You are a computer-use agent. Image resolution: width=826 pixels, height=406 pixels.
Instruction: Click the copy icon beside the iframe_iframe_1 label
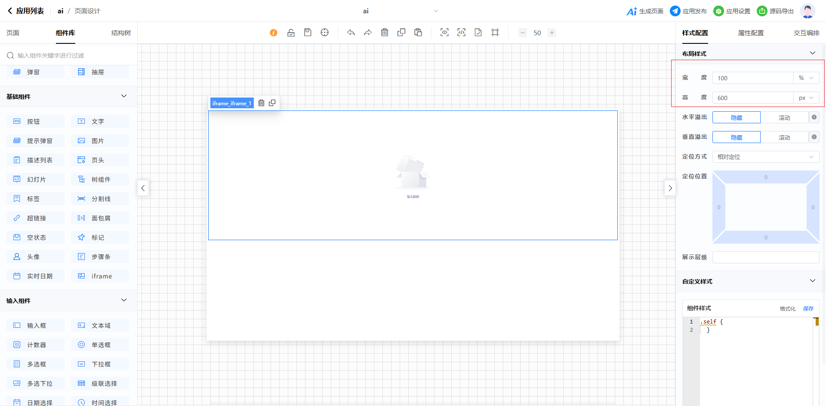pos(272,103)
